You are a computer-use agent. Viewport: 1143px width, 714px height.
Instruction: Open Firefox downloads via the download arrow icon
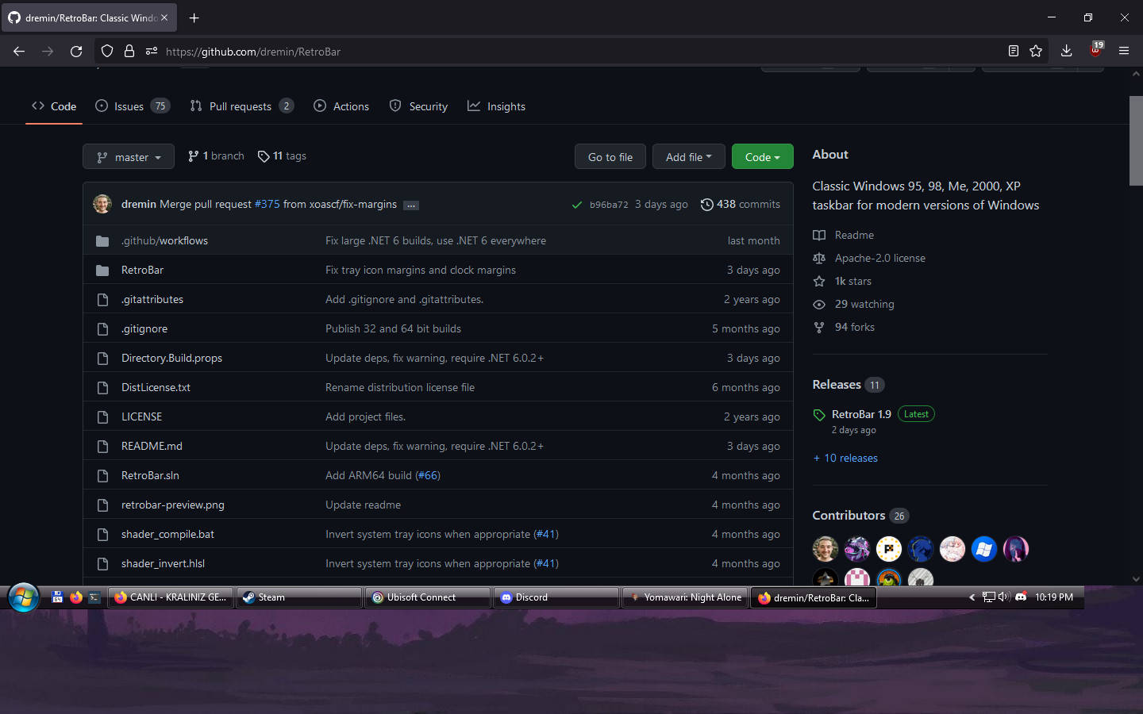(1067, 50)
